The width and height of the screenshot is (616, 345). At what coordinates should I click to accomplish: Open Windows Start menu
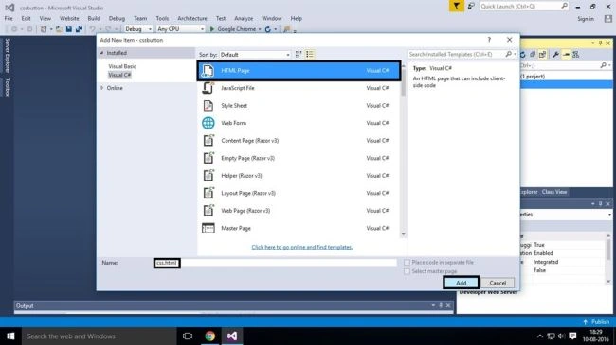point(10,336)
